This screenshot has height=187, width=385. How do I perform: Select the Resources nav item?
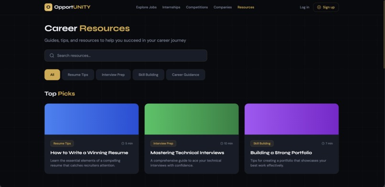coord(246,7)
